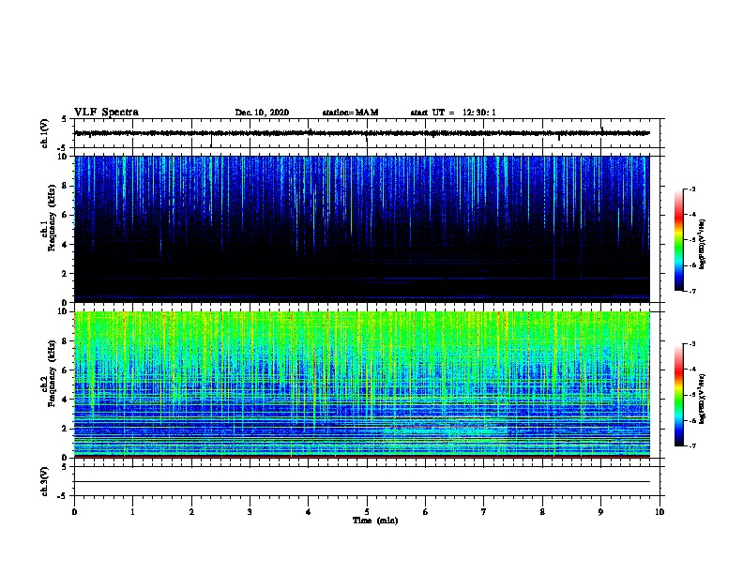Click the "10" tick on the time axis
Viewport: 743px width, 574px height.
(x=660, y=512)
